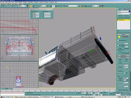Open the Rendering menu
This screenshot has height=98, width=131.
36,2
